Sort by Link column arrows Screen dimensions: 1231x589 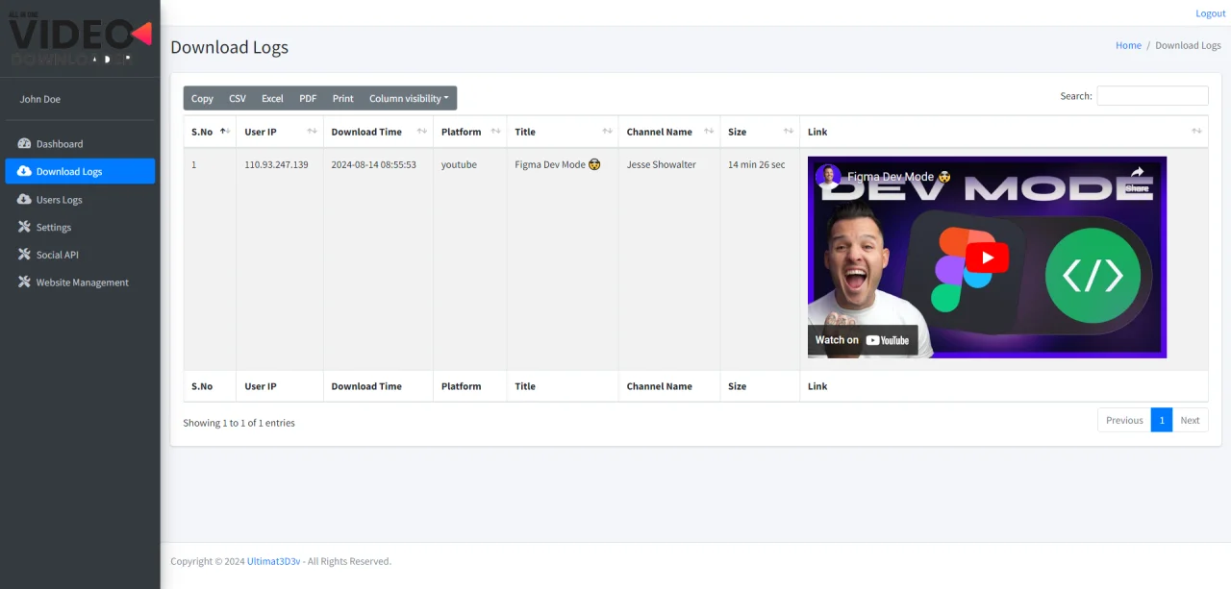(1196, 132)
